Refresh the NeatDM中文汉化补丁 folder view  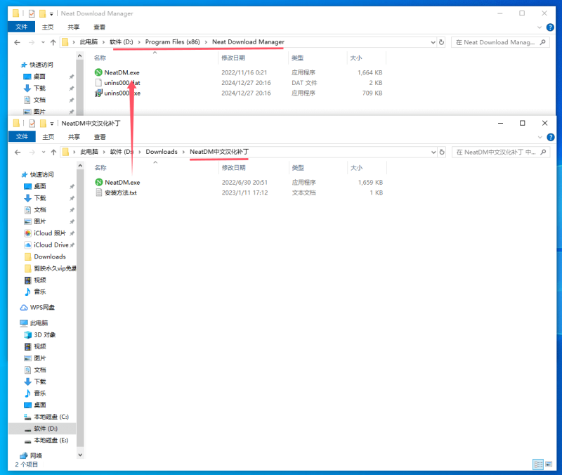tap(441, 152)
